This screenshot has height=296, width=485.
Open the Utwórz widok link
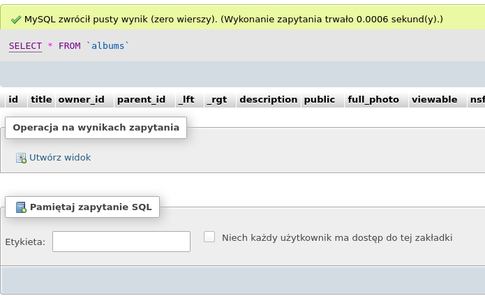(60, 158)
